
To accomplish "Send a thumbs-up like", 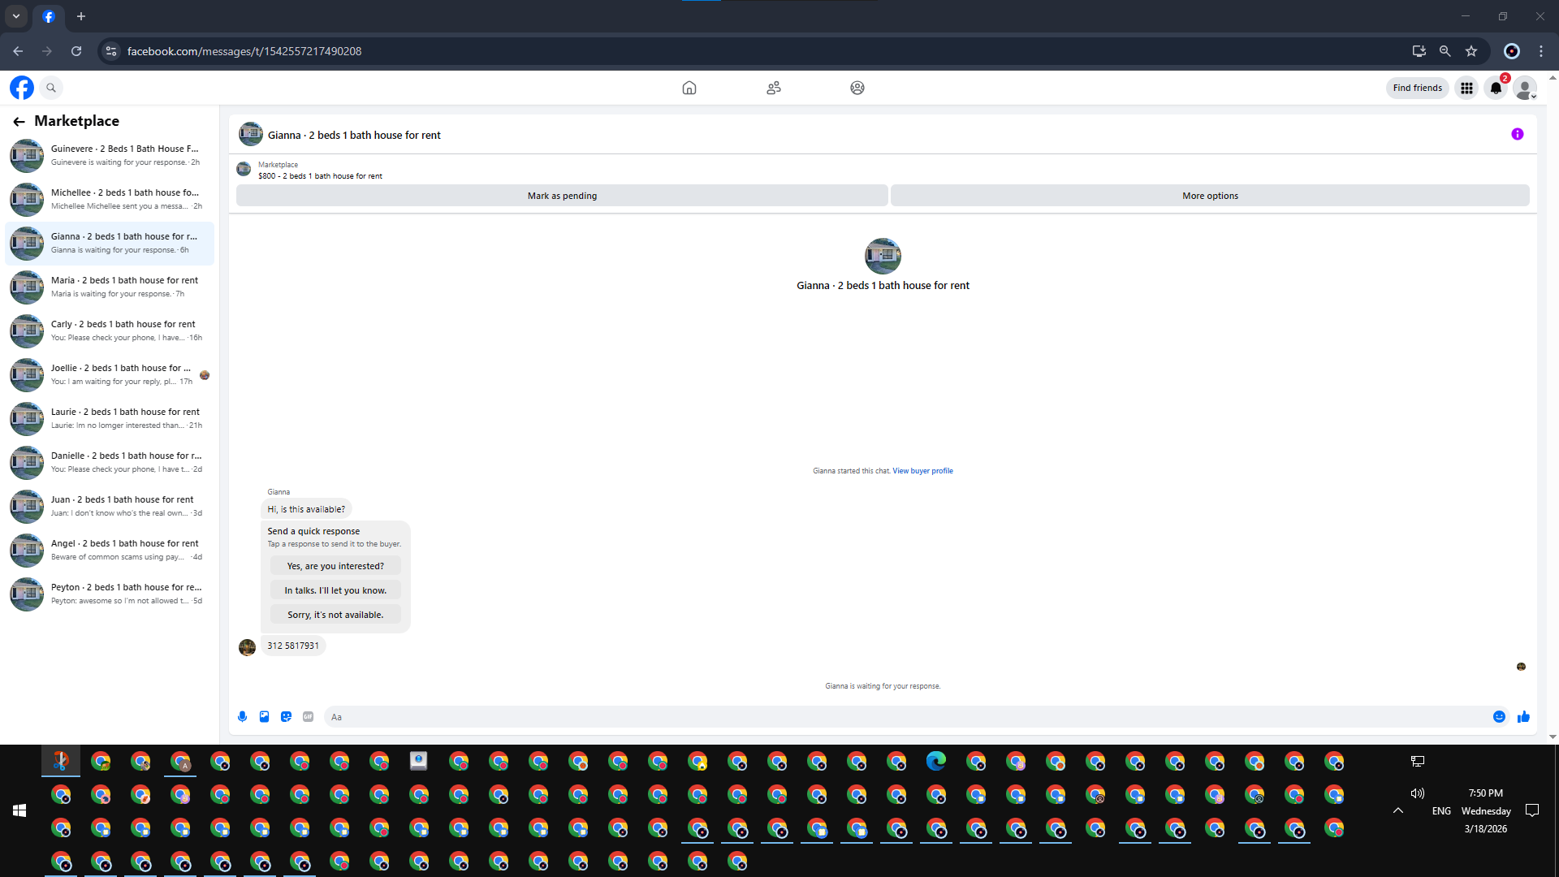I will tap(1523, 716).
